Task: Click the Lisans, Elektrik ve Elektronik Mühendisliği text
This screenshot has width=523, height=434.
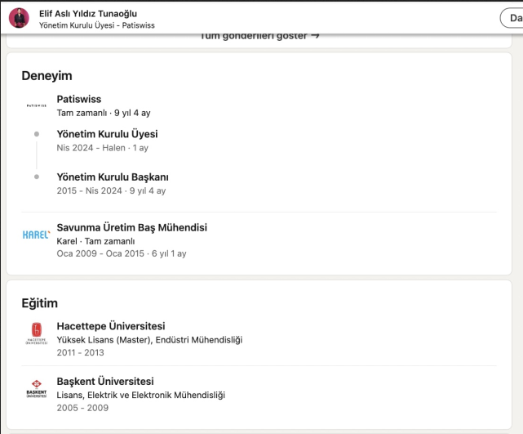Action: click(x=140, y=395)
